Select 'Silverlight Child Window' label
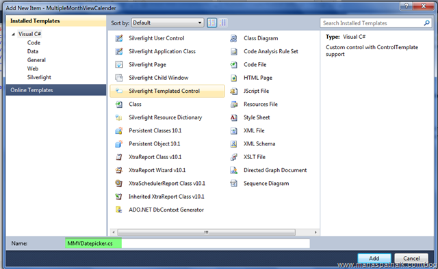Image resolution: width=438 pixels, height=269 pixels. [x=158, y=78]
